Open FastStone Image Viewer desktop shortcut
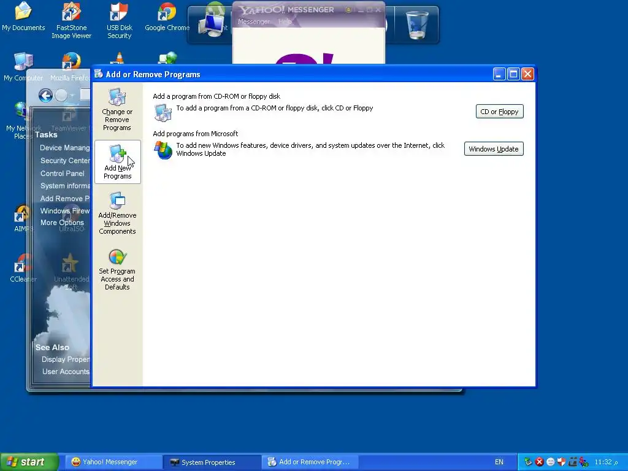 point(71,20)
